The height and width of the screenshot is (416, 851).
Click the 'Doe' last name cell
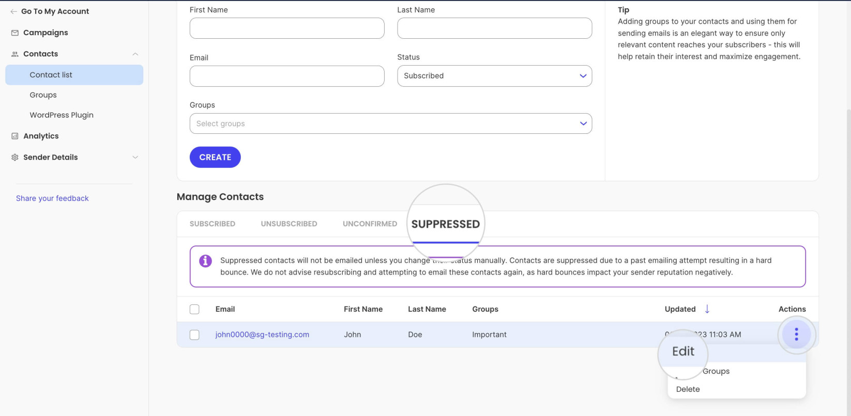415,334
